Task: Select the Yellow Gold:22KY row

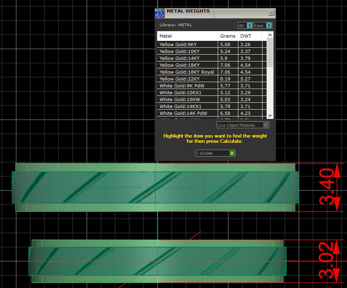Action: pos(212,78)
